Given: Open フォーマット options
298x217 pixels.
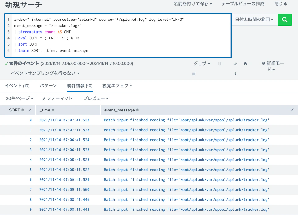Looking at the screenshot, I should tap(57, 98).
